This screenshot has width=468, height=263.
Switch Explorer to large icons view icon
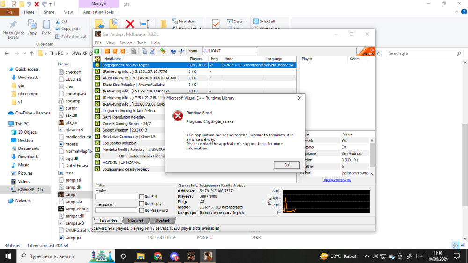tap(463, 245)
